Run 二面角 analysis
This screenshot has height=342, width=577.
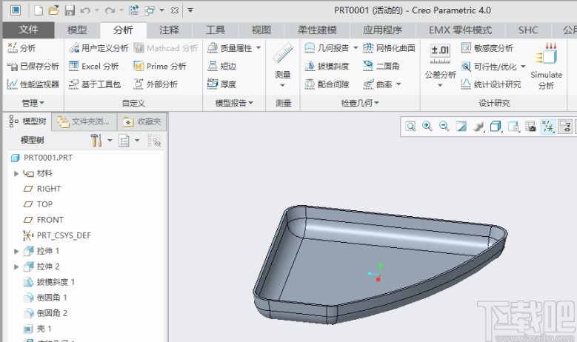(381, 66)
